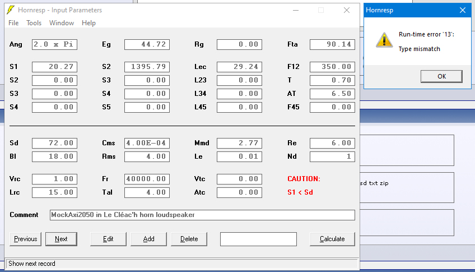Click the warning icon in the error dialog
The width and height of the screenshot is (475, 272).
(384, 40)
